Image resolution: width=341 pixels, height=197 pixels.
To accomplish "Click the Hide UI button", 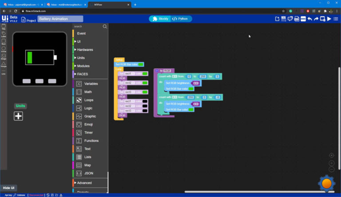I will [x=9, y=188].
